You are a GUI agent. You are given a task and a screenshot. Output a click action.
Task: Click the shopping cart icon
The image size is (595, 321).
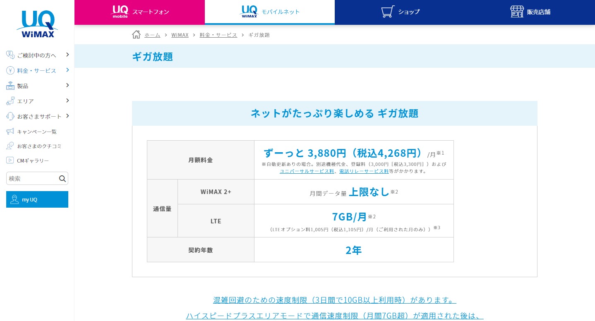point(388,12)
